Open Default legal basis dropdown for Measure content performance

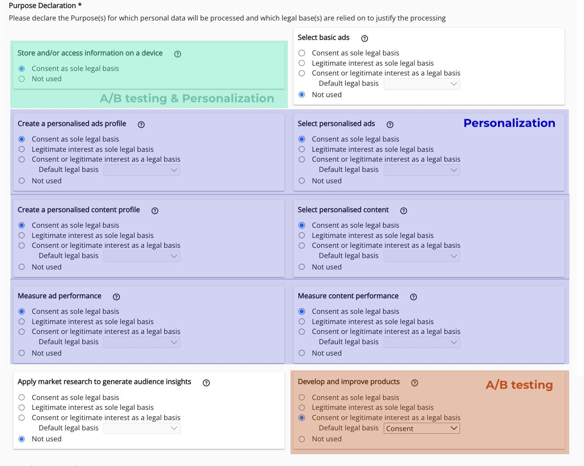pos(422,342)
